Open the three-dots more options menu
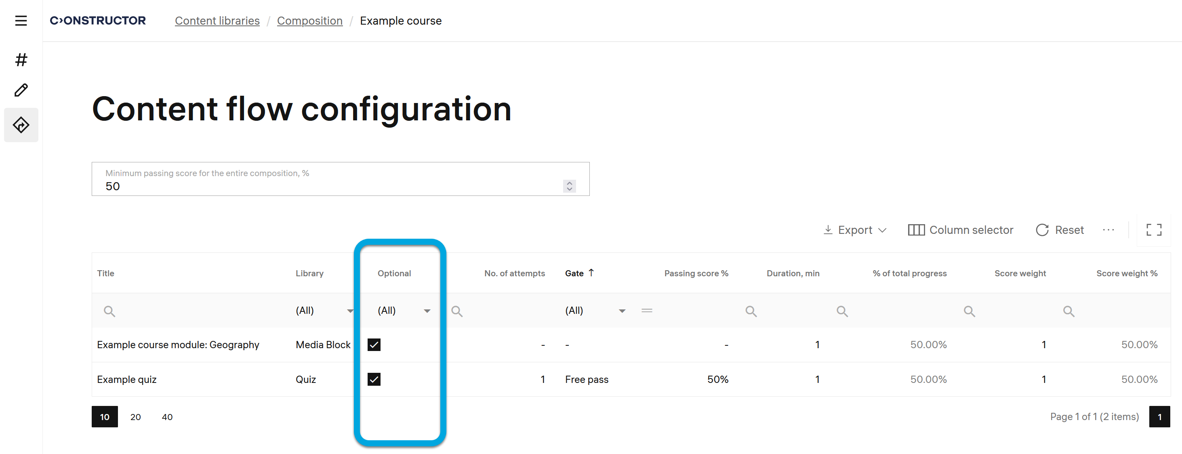Viewport: 1182px width, 454px height. tap(1108, 230)
